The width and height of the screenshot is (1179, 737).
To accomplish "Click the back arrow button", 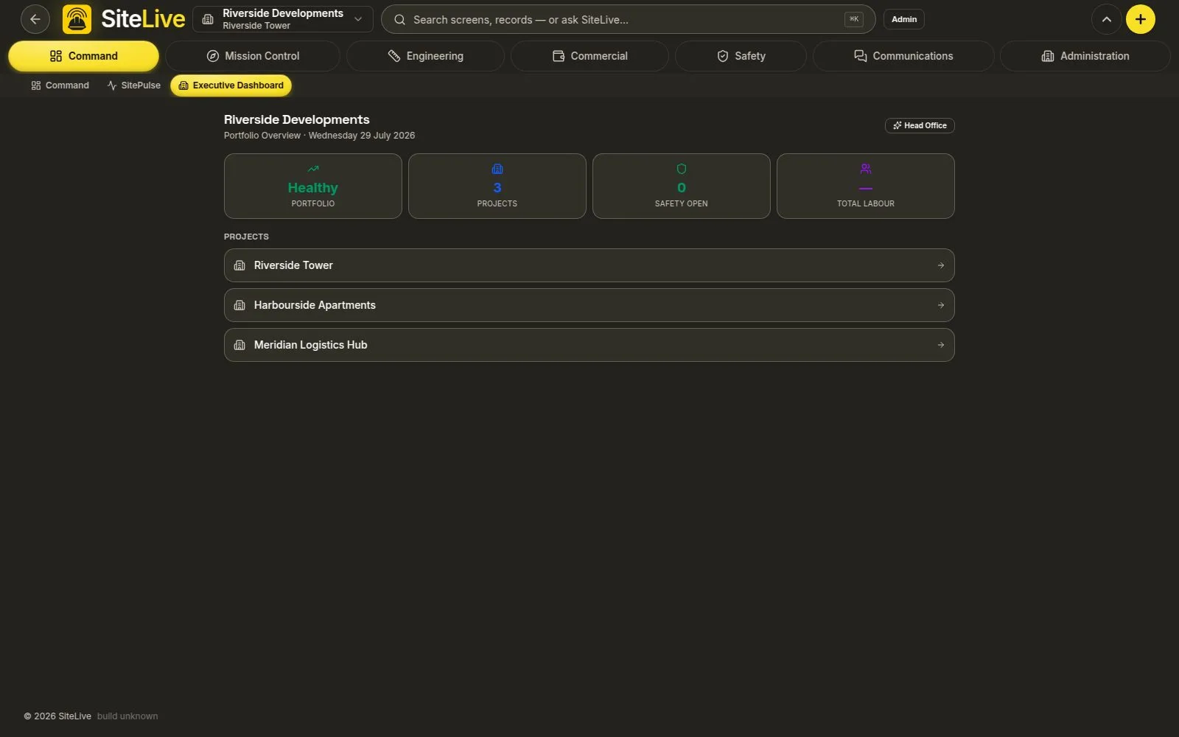I will (x=35, y=19).
